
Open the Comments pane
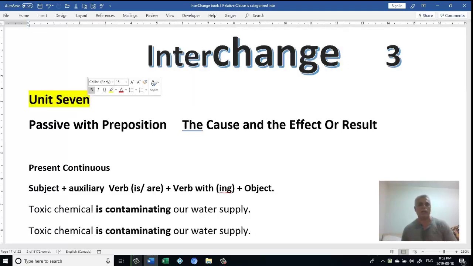[452, 16]
